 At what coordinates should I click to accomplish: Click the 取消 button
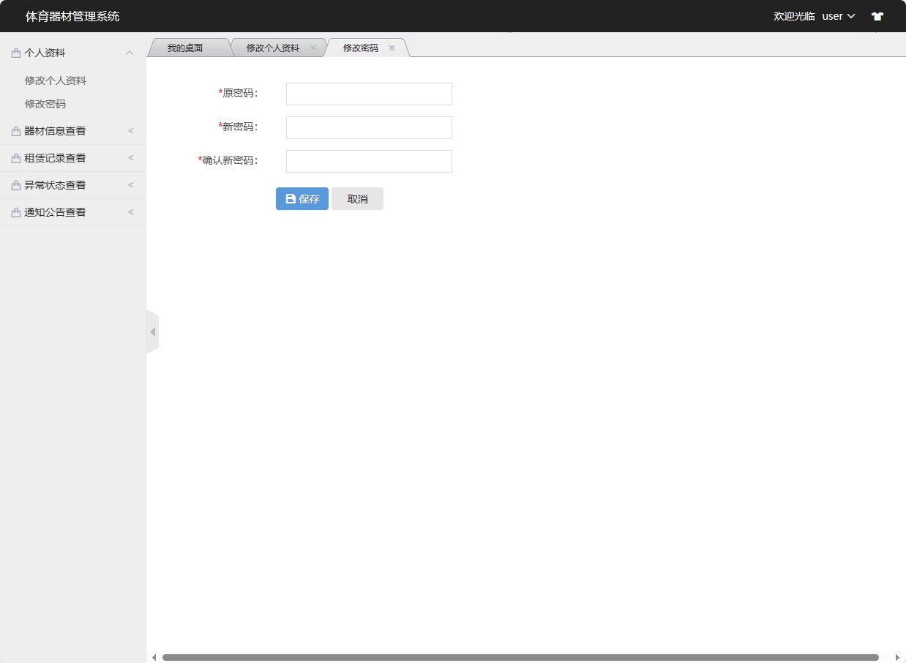click(x=357, y=198)
